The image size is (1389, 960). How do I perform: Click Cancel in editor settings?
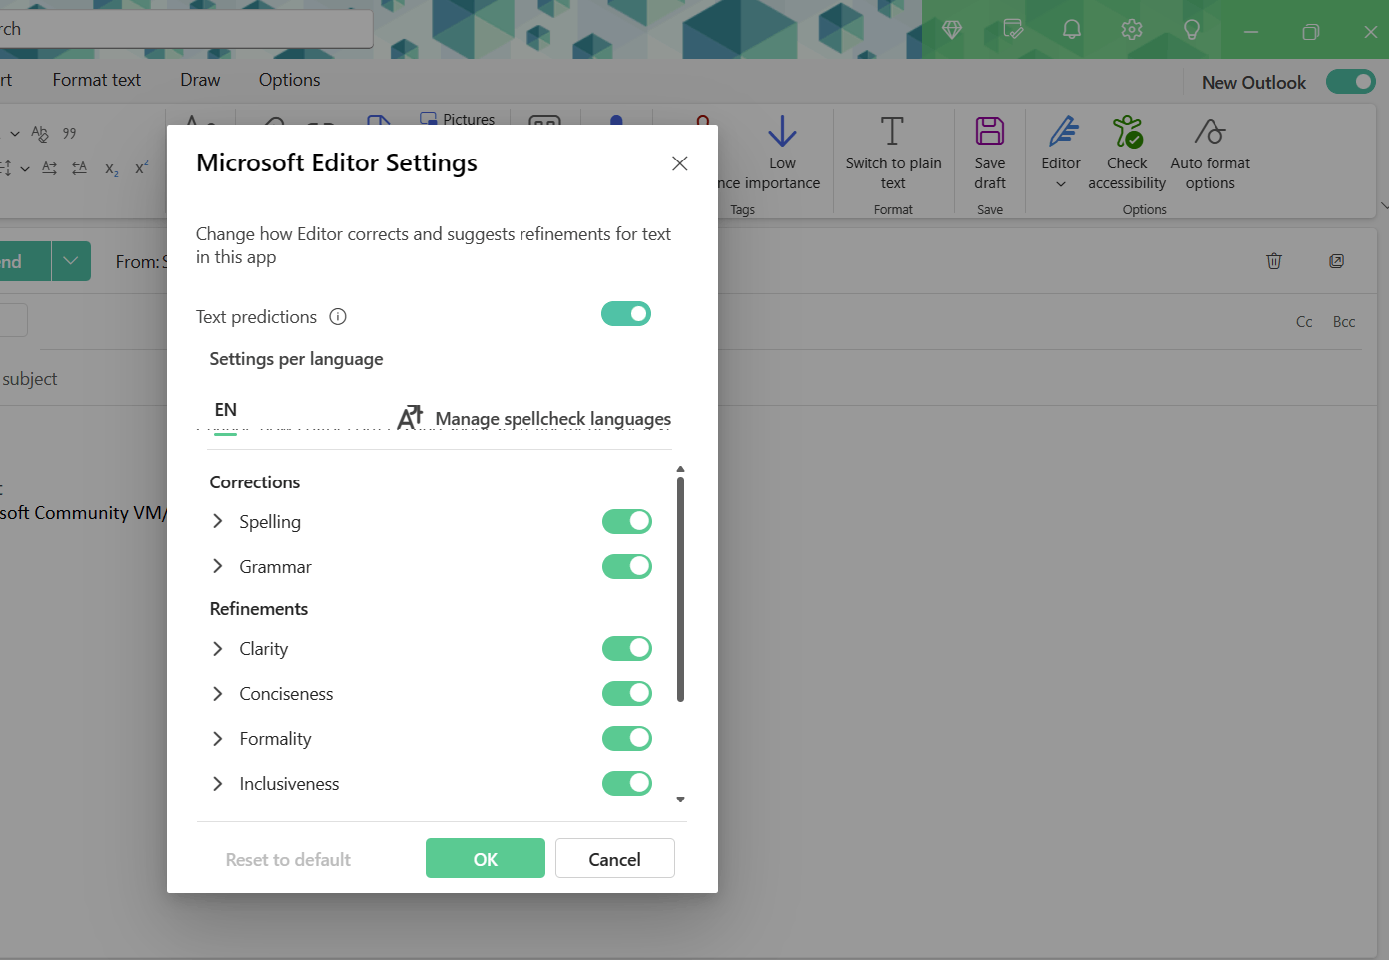[x=615, y=858]
